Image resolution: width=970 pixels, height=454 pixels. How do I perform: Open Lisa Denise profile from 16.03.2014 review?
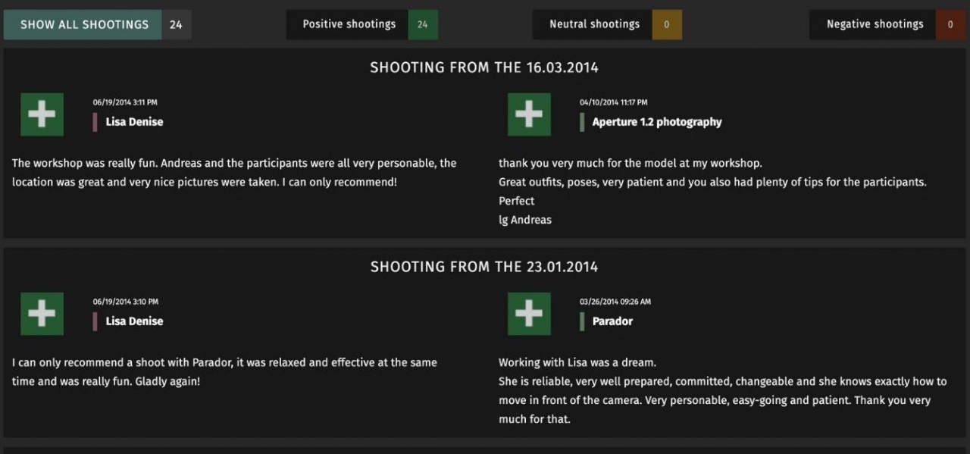[134, 122]
